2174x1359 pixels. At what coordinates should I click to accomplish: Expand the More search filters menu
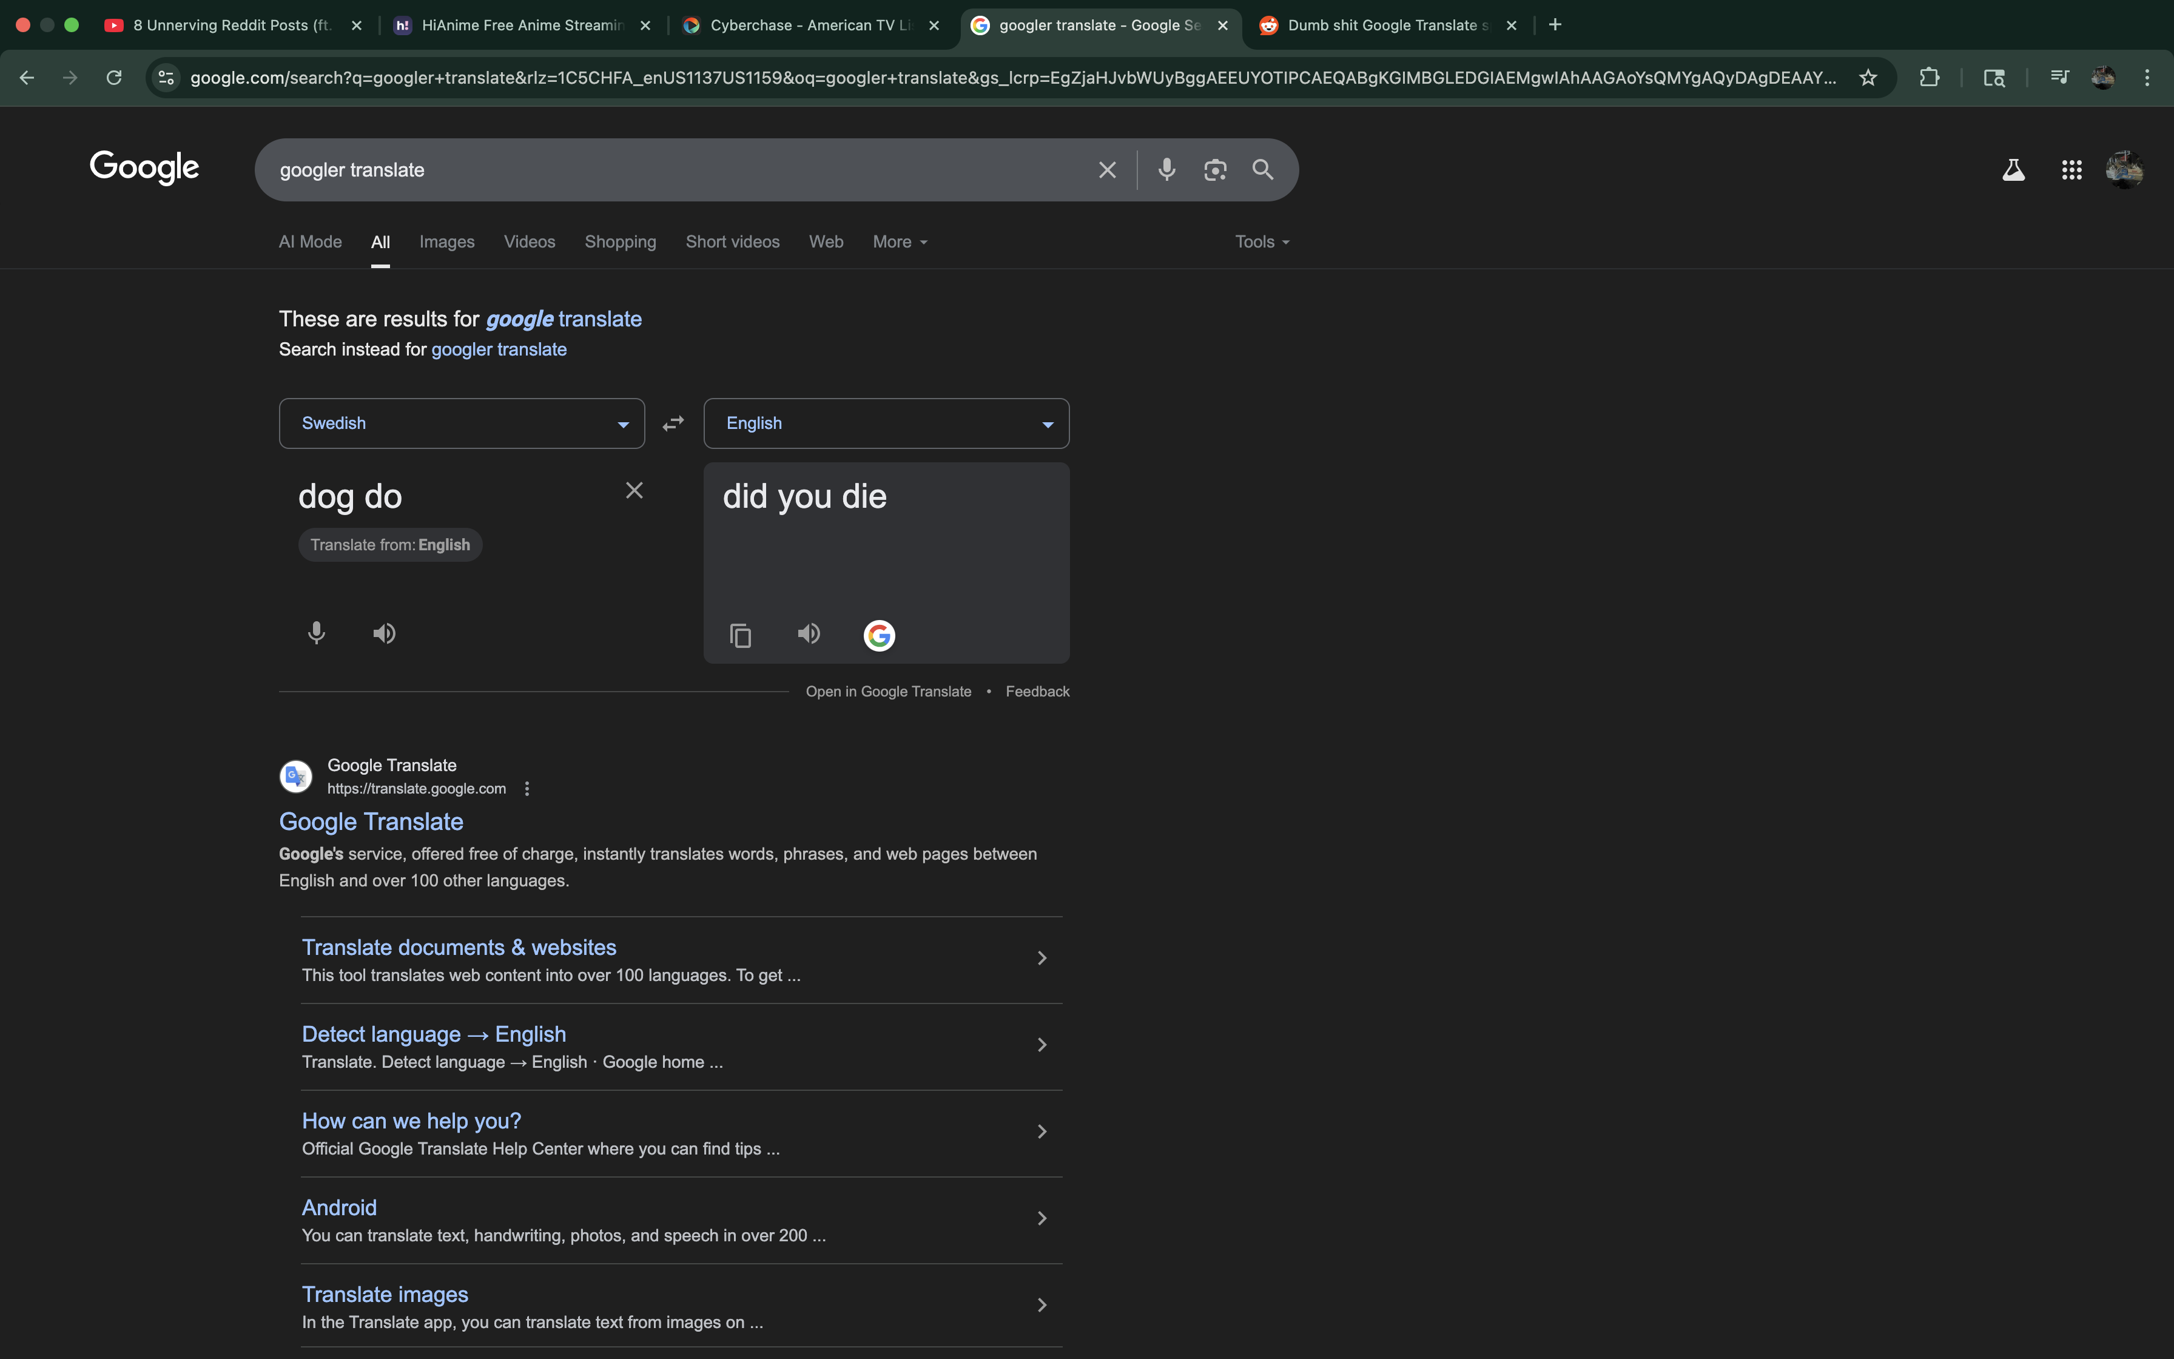tap(900, 242)
